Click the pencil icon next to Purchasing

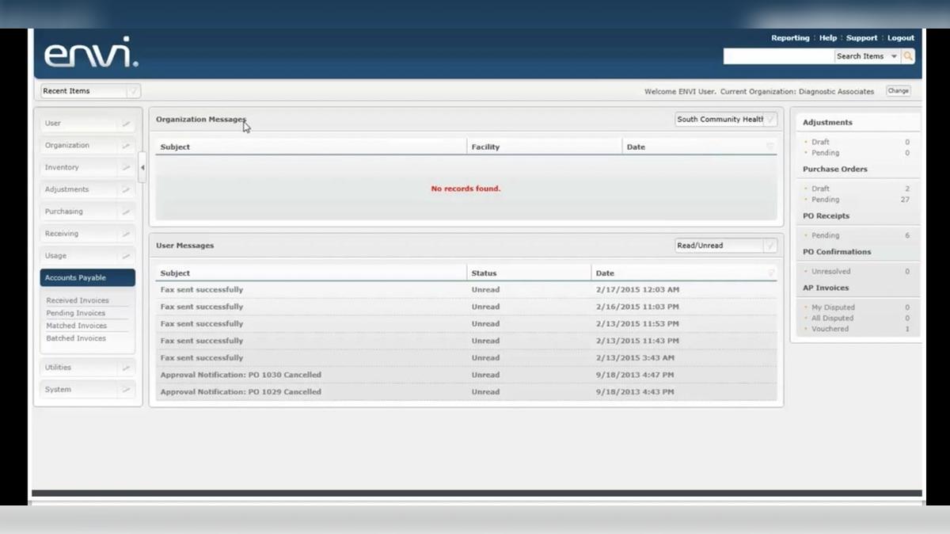click(126, 212)
